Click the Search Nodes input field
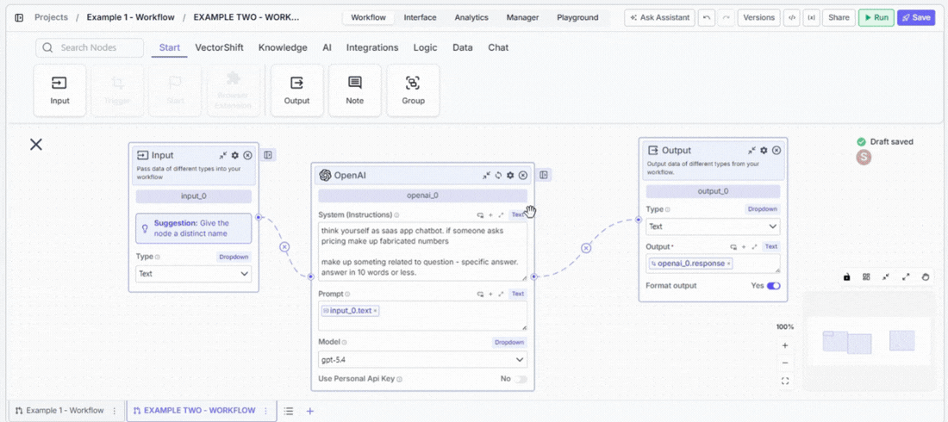948x422 pixels. click(x=90, y=47)
